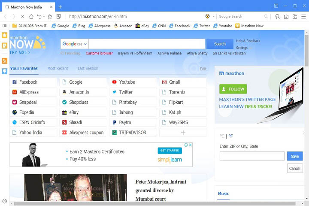This screenshot has height=206, width=309.
Task: Open the TRIPADVISOR favorite tile
Action: point(133,133)
